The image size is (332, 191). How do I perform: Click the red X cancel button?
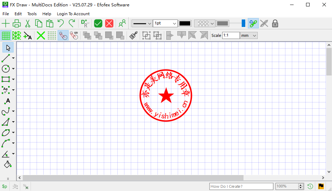(109, 23)
